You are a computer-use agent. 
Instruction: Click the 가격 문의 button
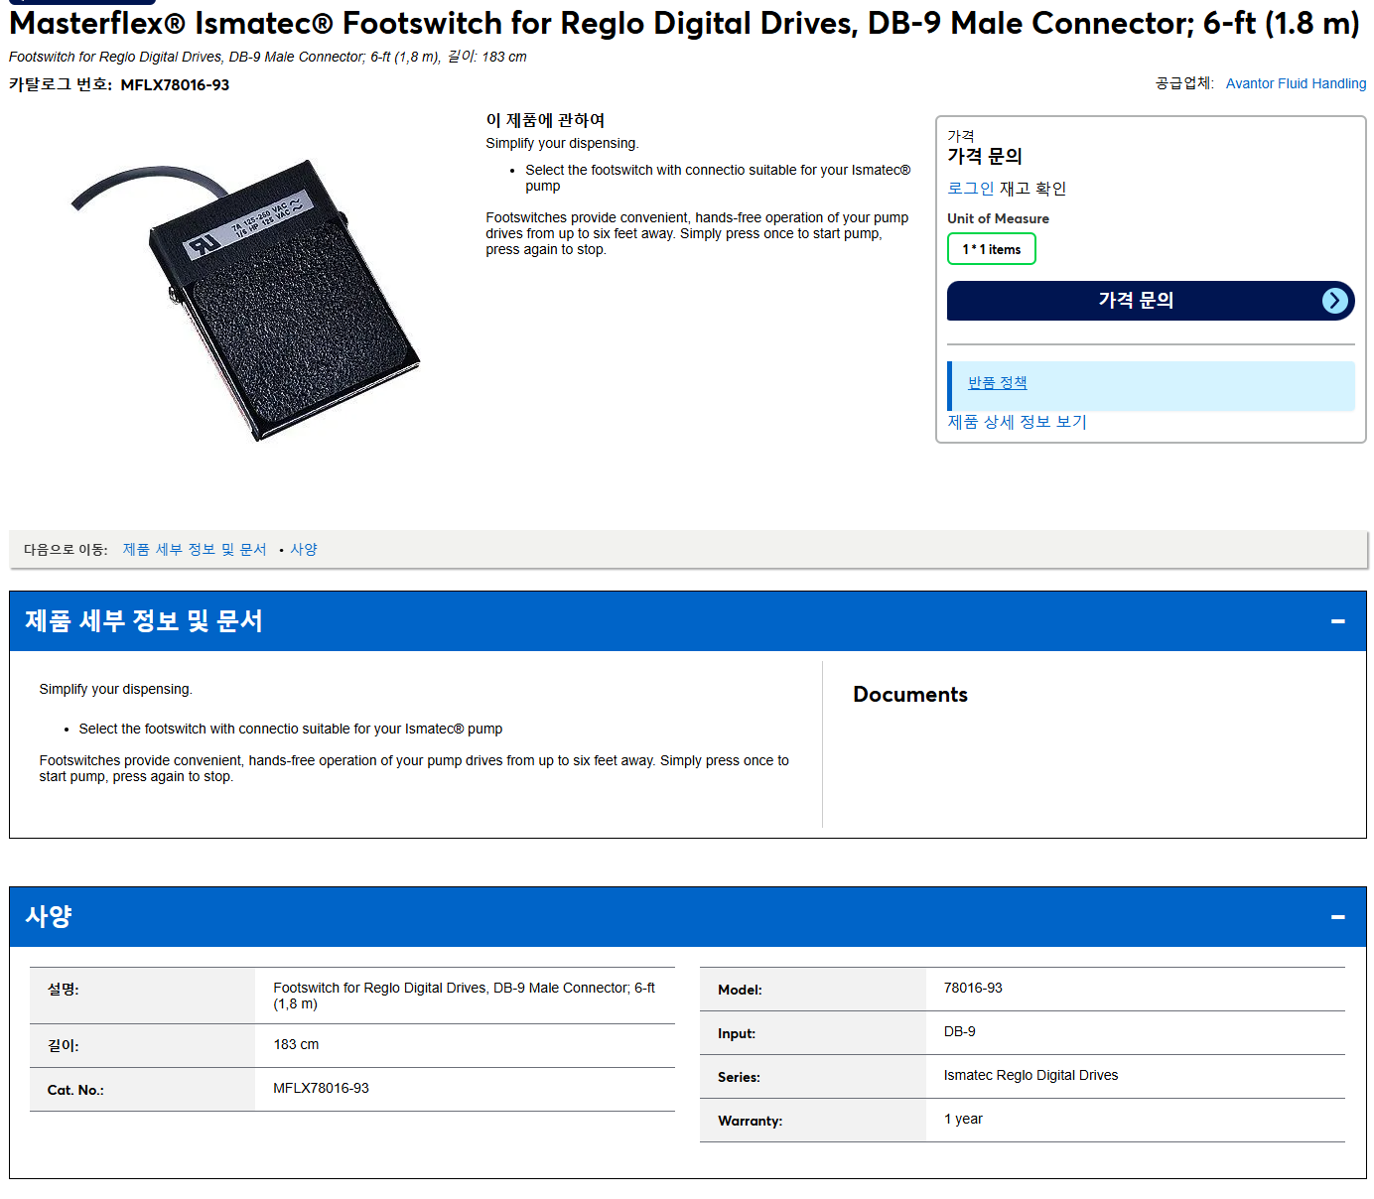coord(1151,301)
